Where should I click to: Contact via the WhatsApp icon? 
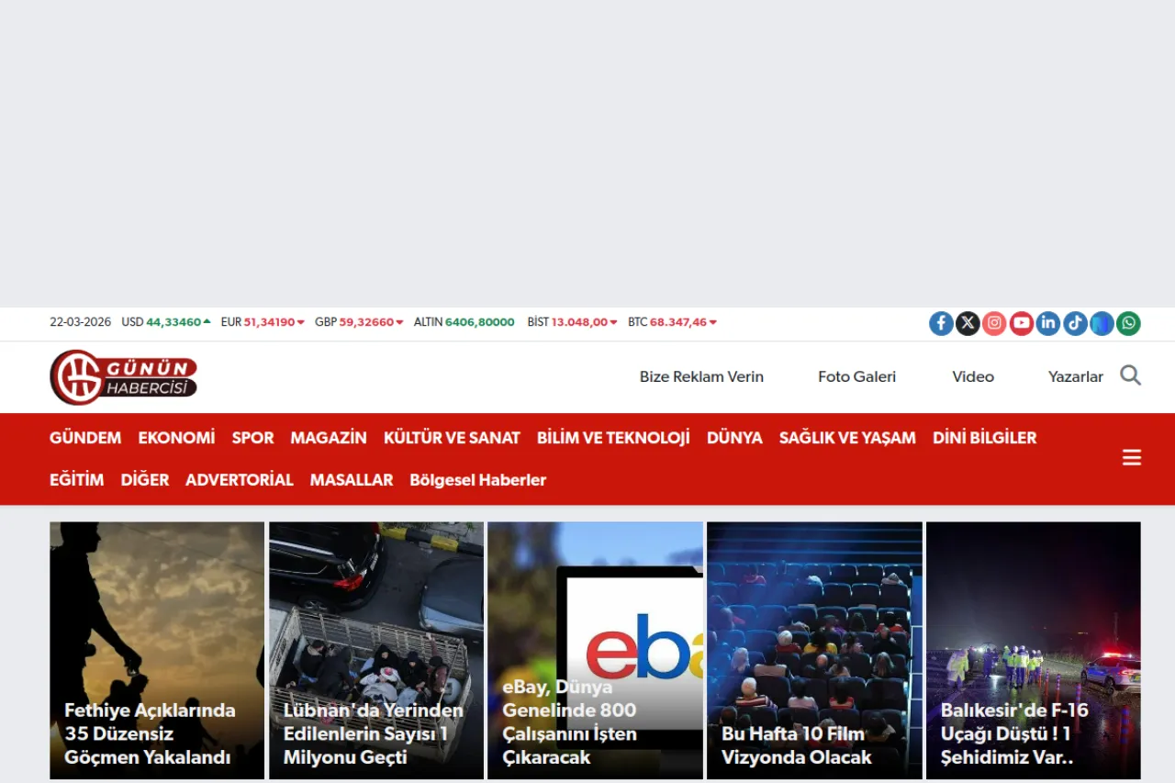1128,323
